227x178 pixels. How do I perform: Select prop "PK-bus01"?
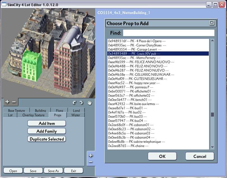pyautogui.click(x=158, y=108)
